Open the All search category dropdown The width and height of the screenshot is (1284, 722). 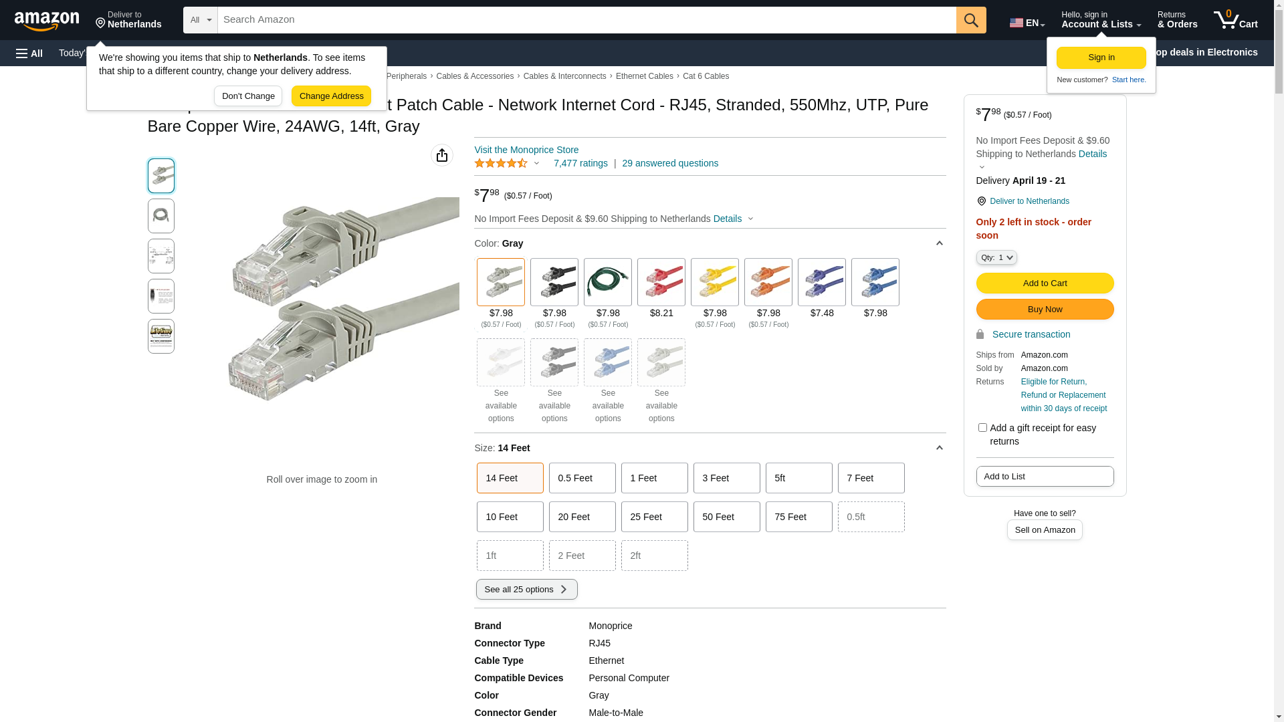tap(200, 20)
